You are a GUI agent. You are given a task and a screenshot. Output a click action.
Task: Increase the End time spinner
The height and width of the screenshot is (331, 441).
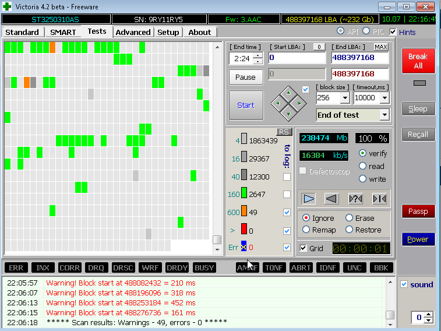coord(258,55)
